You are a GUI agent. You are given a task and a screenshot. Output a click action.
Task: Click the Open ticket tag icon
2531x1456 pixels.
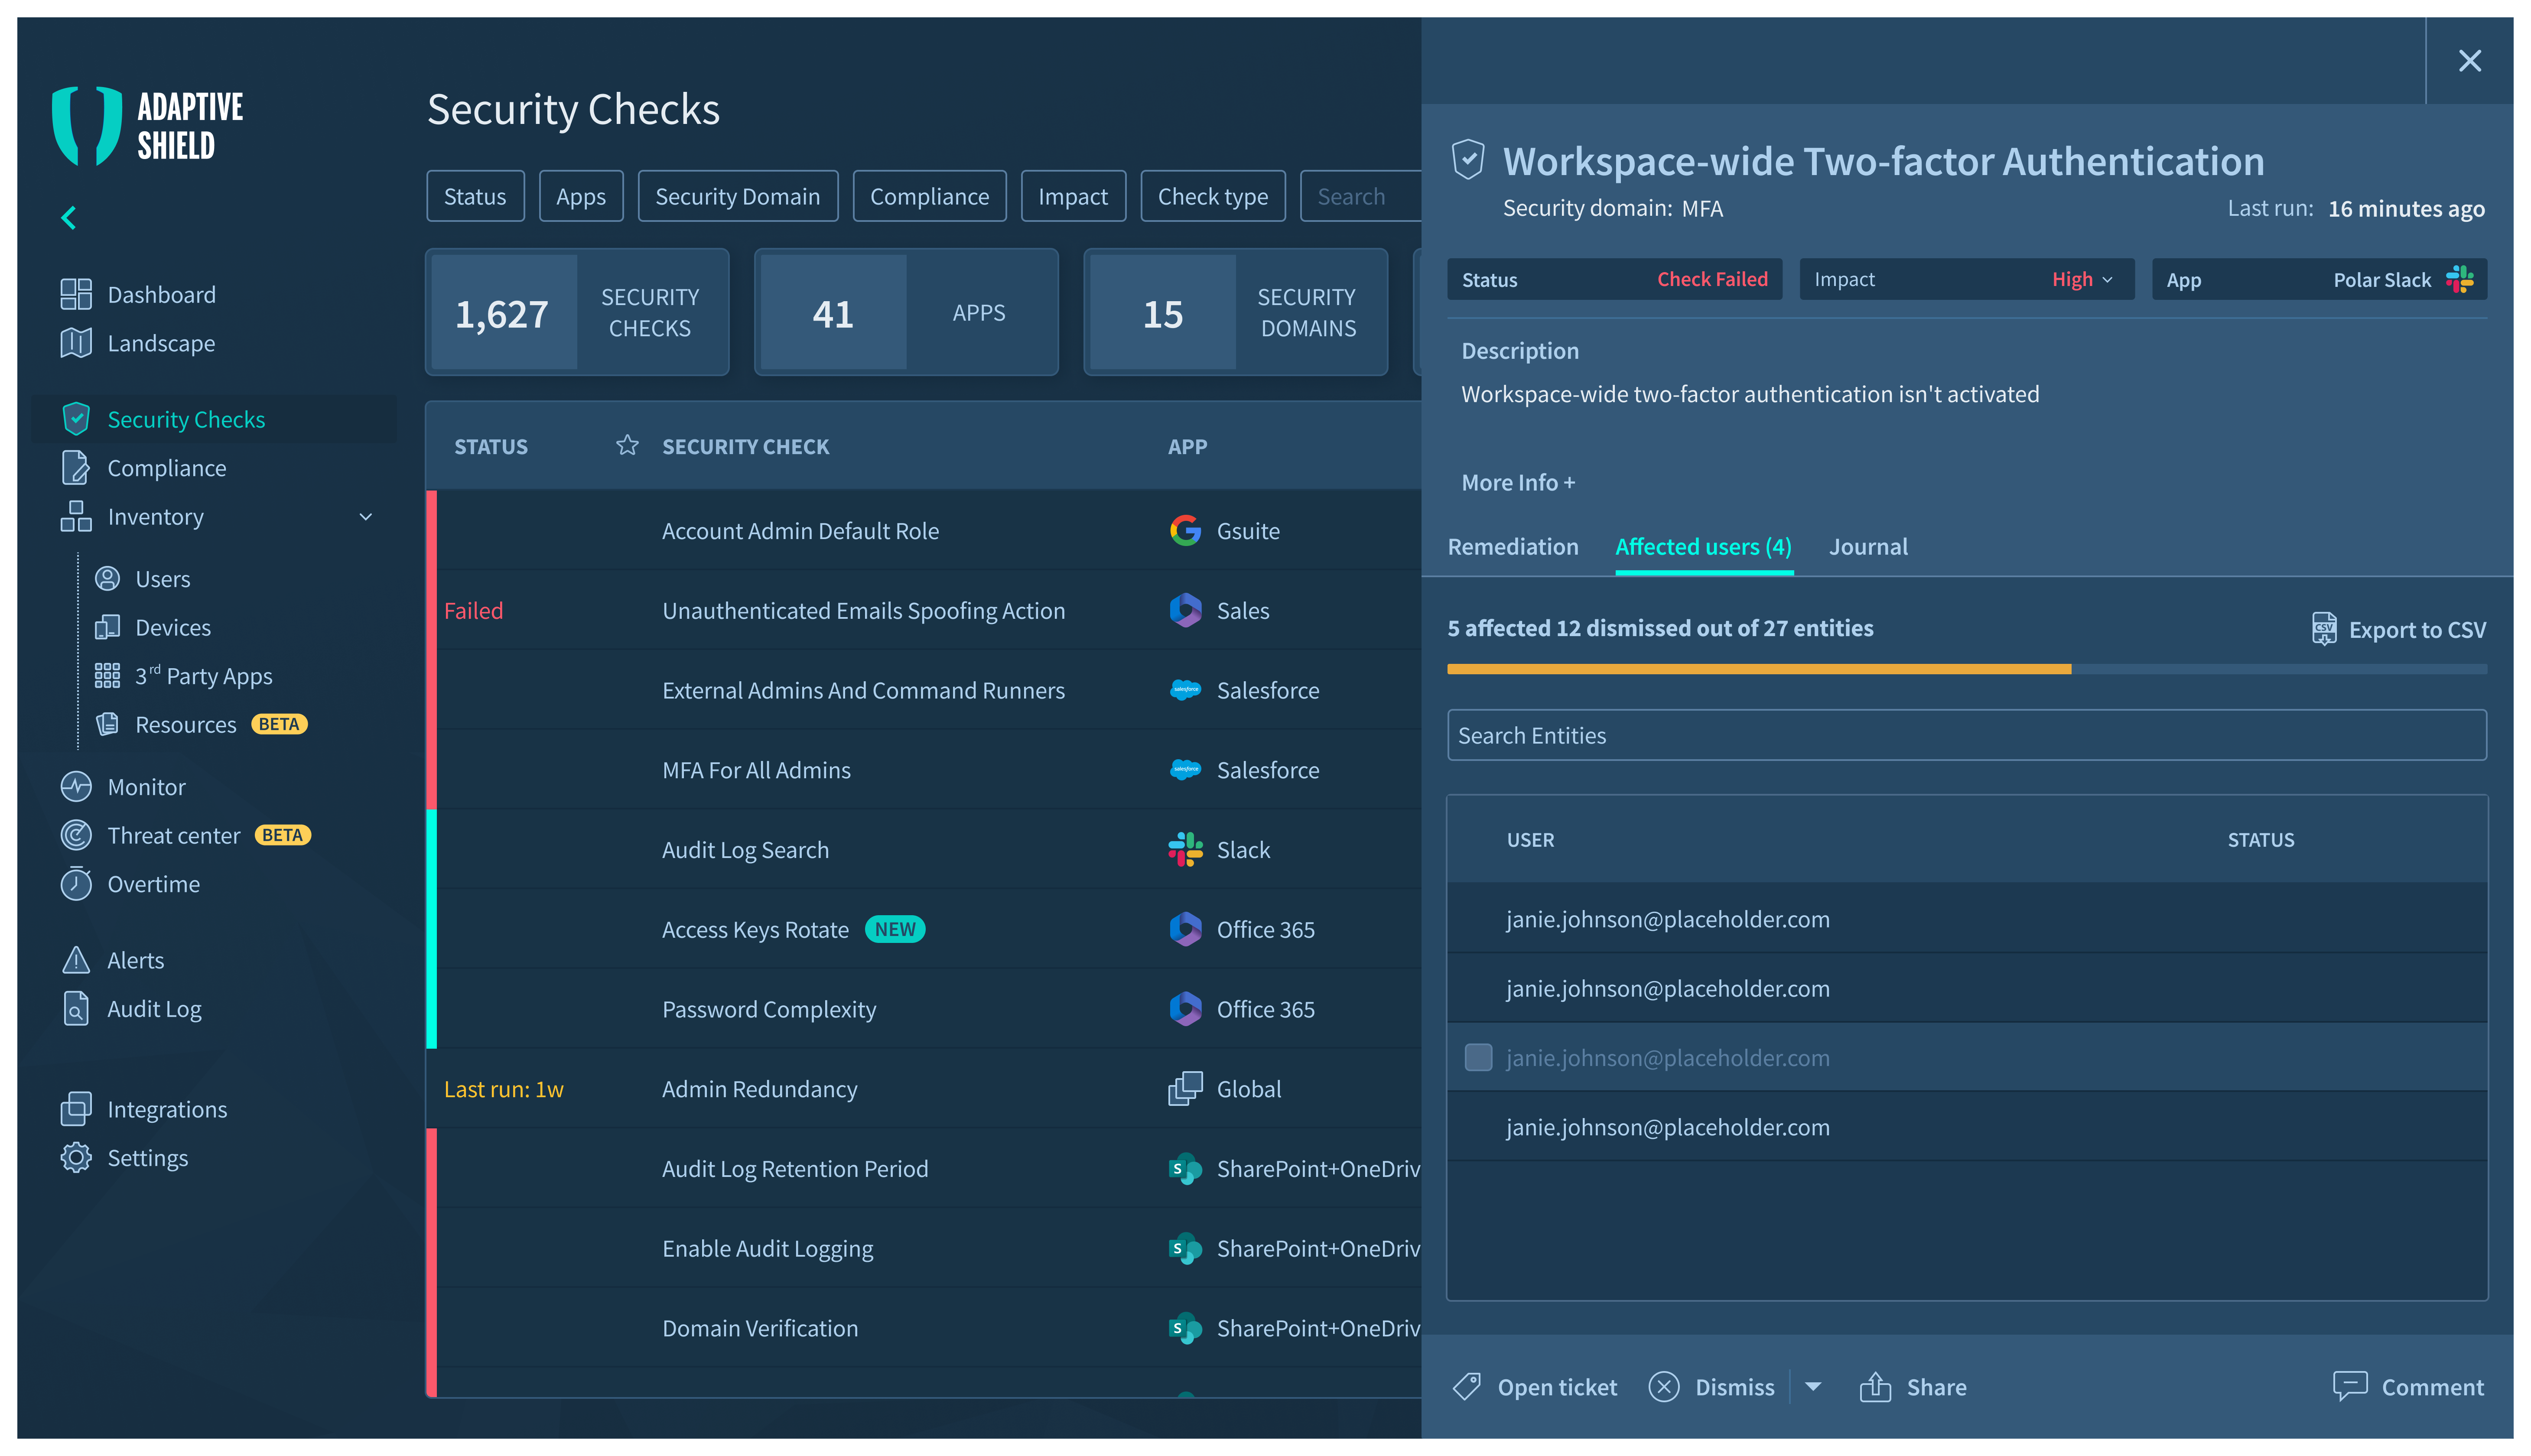(1467, 1387)
